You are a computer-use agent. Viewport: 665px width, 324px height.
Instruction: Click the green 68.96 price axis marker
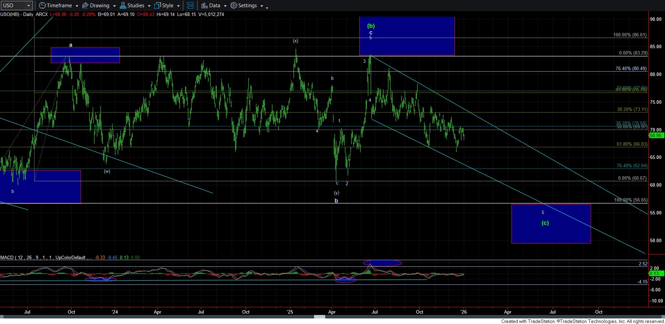tap(656, 135)
